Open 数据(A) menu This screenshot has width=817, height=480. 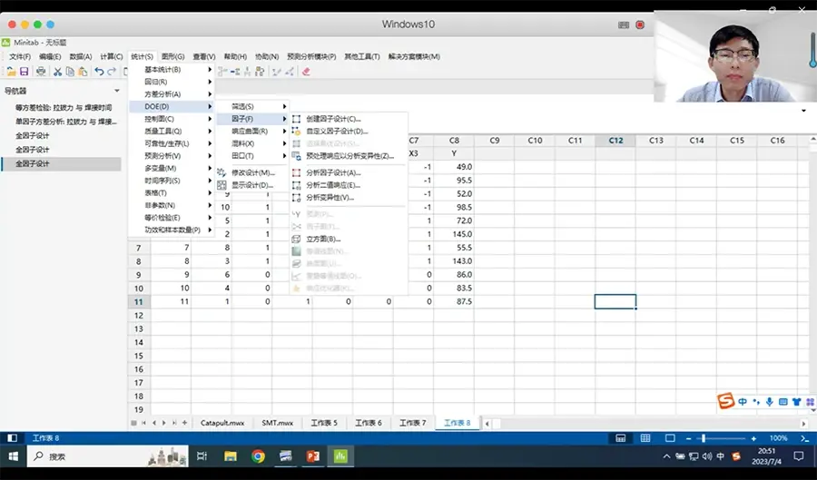click(81, 56)
